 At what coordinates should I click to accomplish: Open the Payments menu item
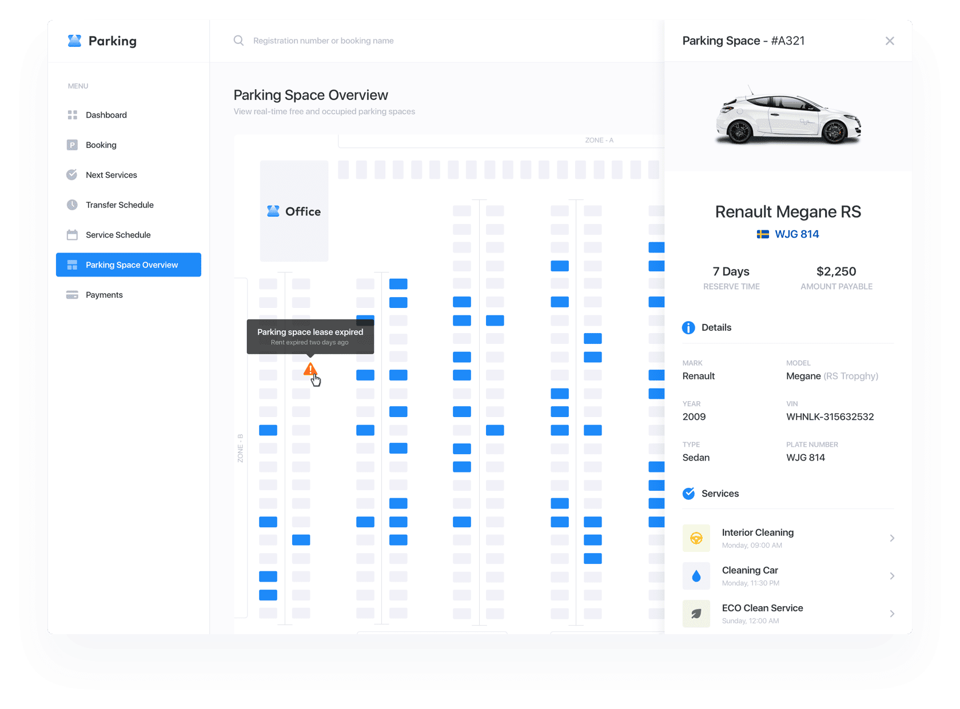click(129, 295)
